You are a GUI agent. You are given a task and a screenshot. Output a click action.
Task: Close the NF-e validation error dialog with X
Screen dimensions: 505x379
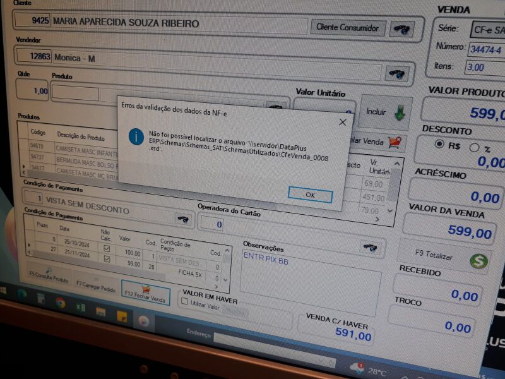[343, 122]
